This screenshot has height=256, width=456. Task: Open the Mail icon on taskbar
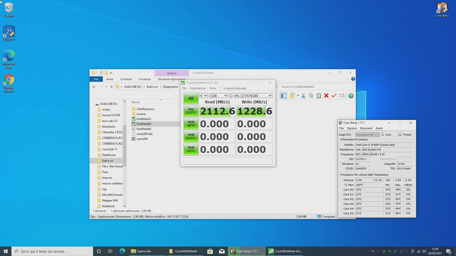[x=222, y=251]
